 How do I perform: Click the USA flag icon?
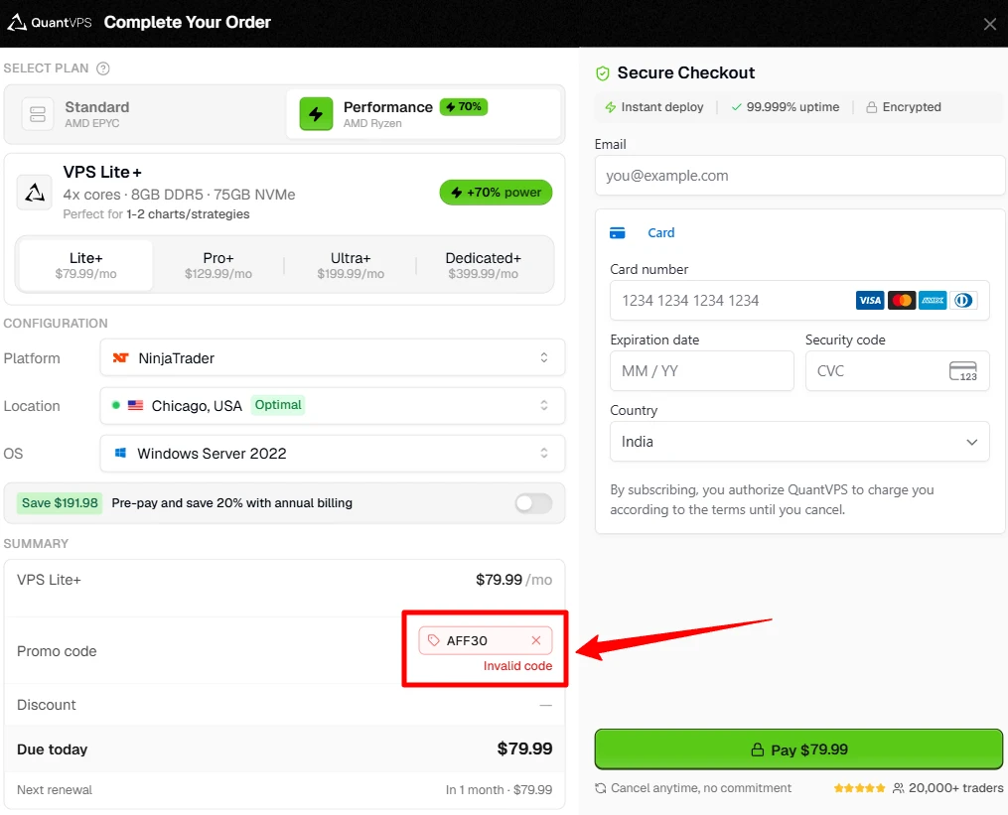click(x=135, y=406)
